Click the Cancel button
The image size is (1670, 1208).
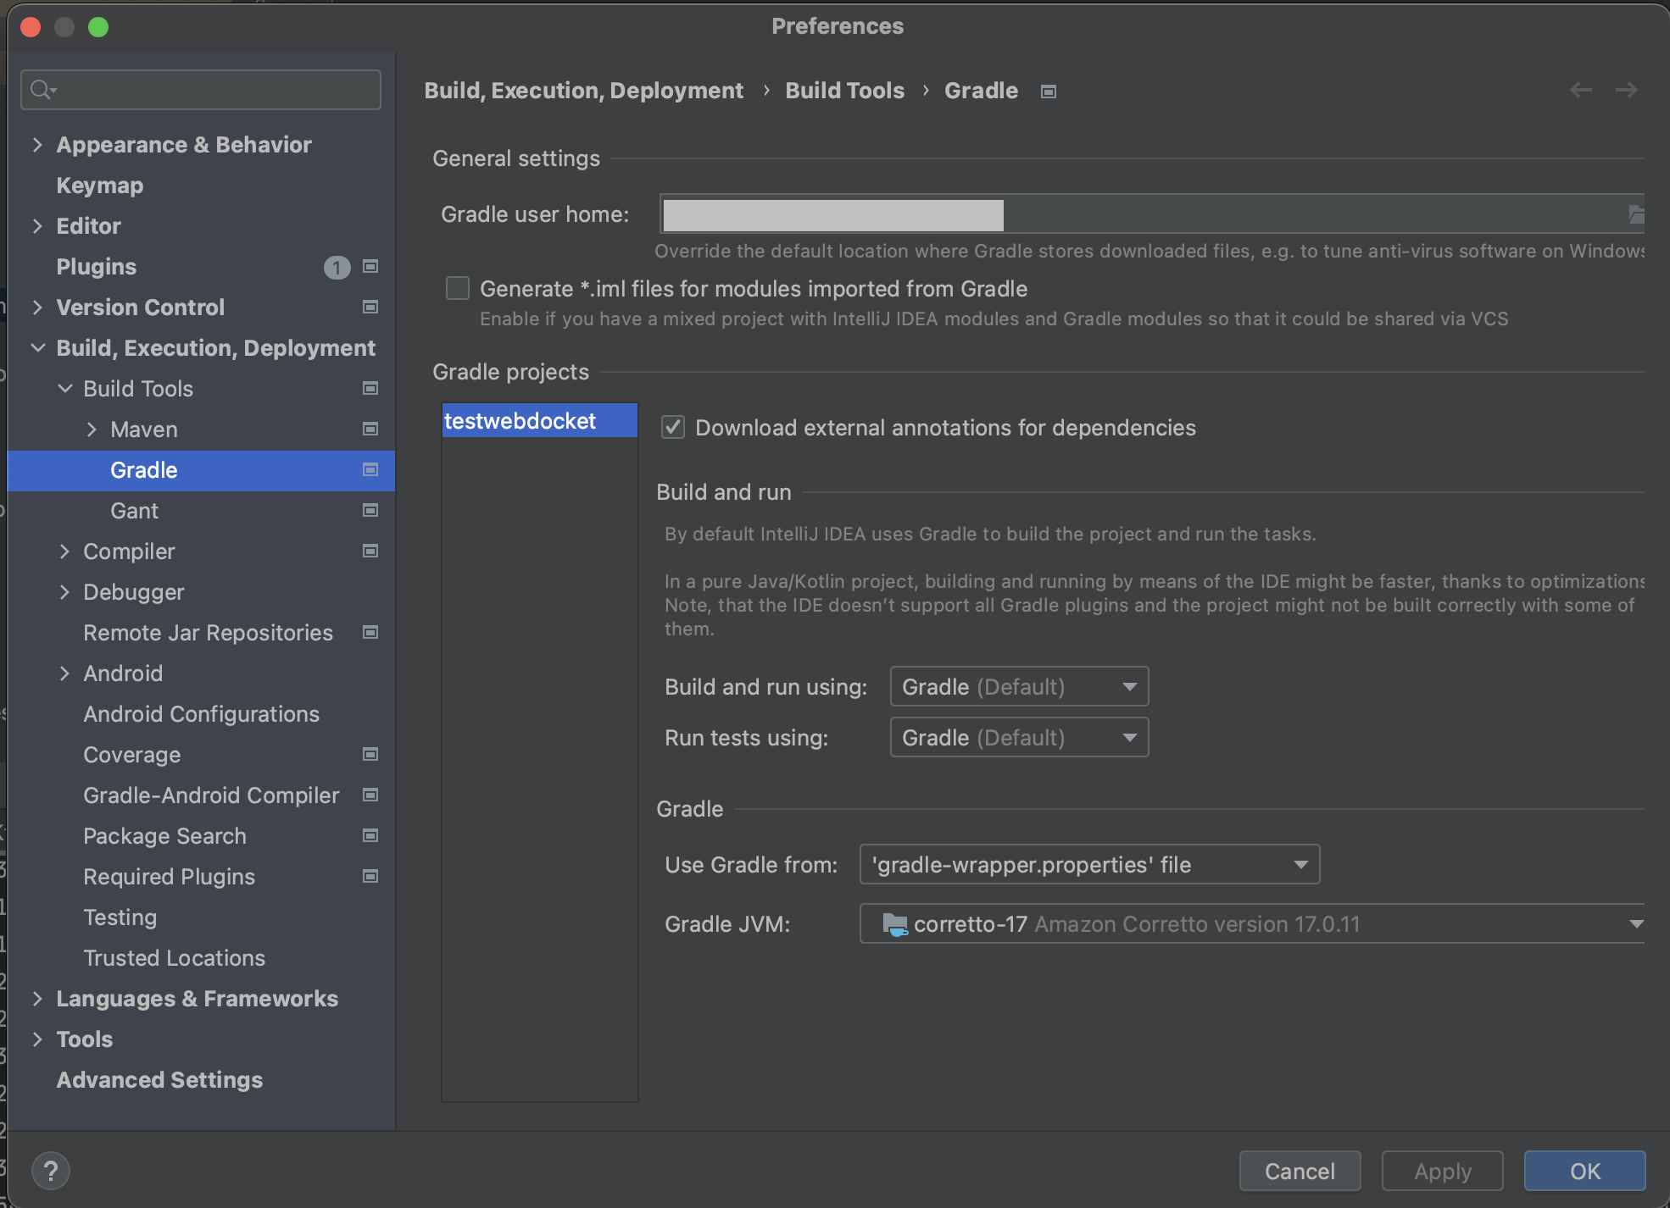coord(1300,1171)
